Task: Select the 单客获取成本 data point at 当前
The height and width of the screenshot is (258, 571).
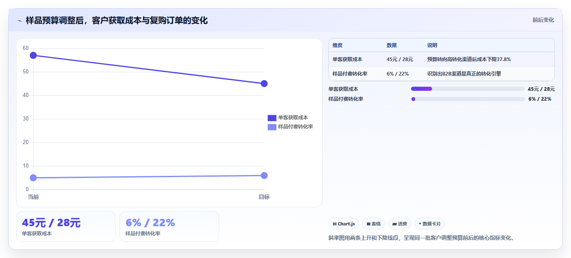Action: pyautogui.click(x=33, y=55)
